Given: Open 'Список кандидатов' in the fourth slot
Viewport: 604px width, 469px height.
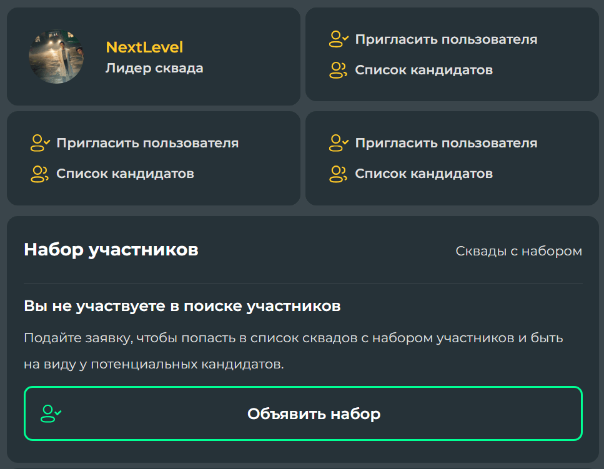Looking at the screenshot, I should [x=423, y=174].
